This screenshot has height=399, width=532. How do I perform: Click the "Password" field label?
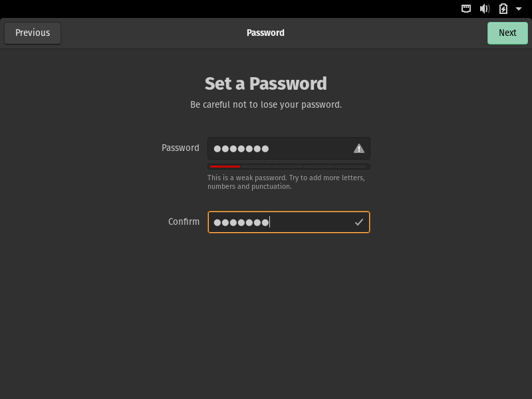[x=180, y=148]
